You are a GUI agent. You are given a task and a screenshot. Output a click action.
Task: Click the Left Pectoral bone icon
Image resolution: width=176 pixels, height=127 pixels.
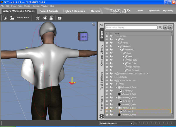point(126,70)
